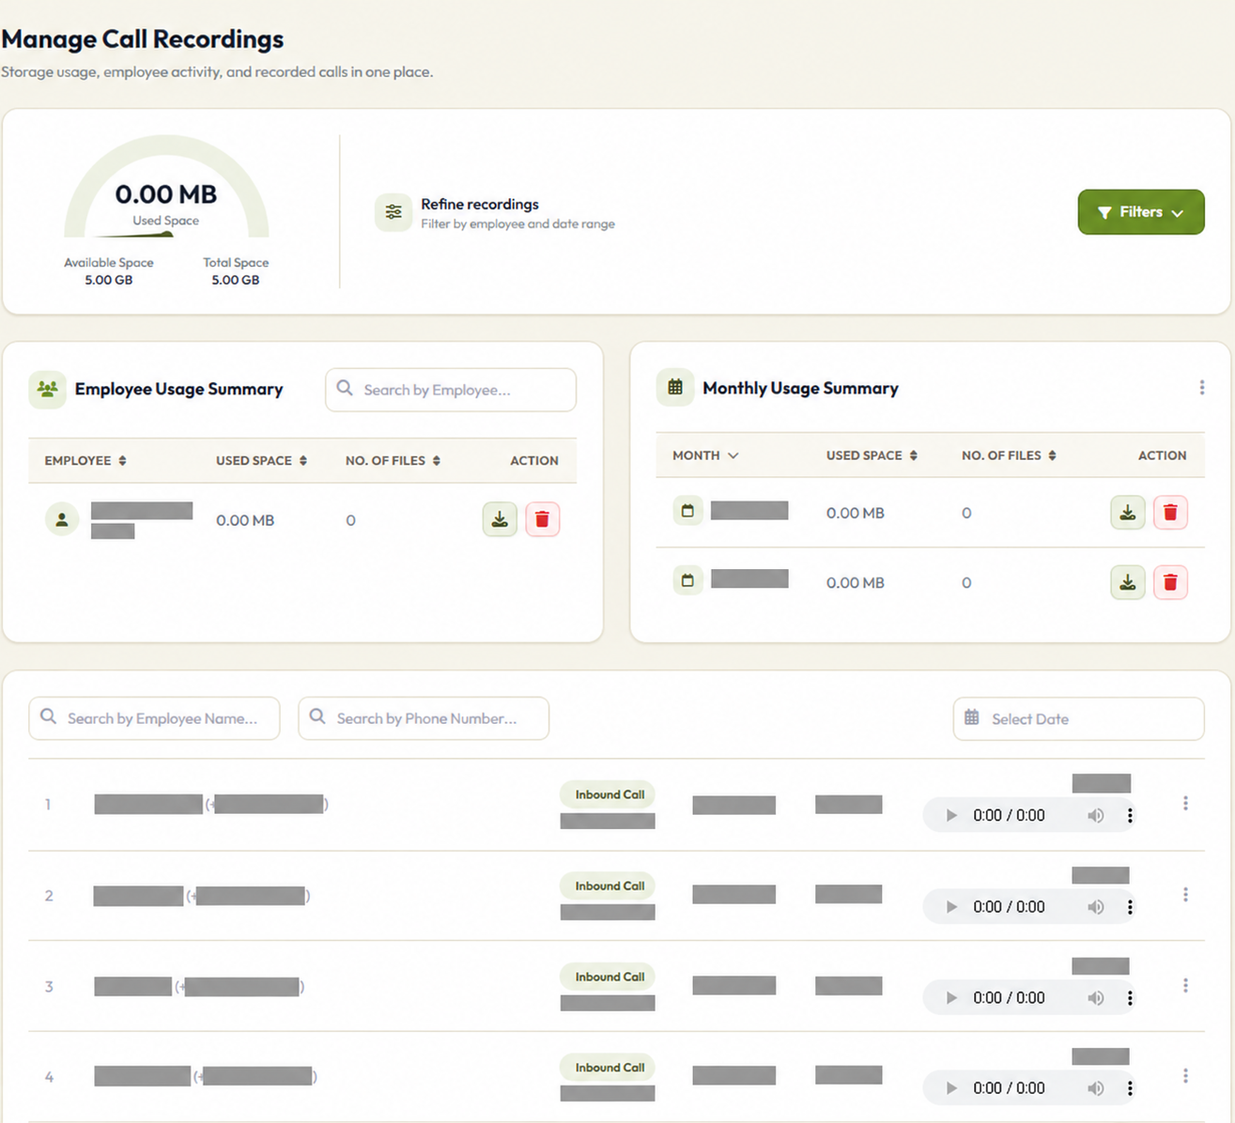Click calendar icon in first month row

(687, 511)
